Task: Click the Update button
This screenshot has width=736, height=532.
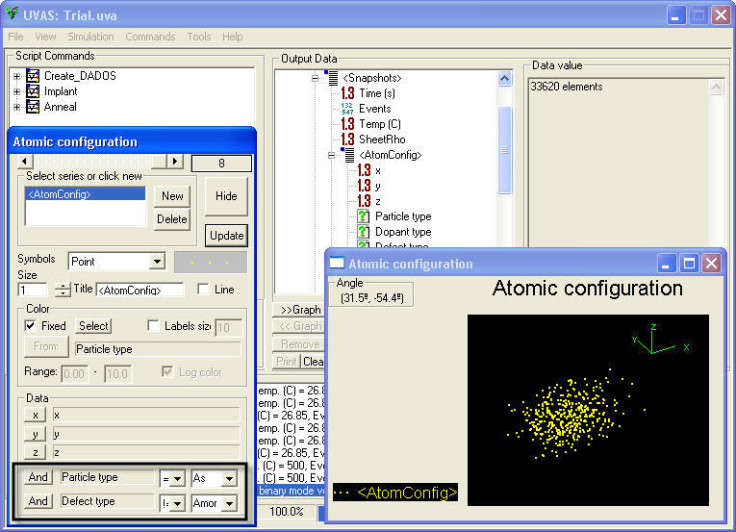Action: click(x=226, y=236)
